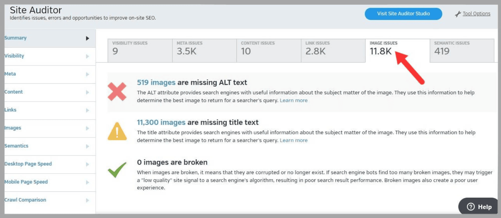501x218 pixels.
Task: Click Visit Site Auditor Studio button
Action: tap(403, 14)
